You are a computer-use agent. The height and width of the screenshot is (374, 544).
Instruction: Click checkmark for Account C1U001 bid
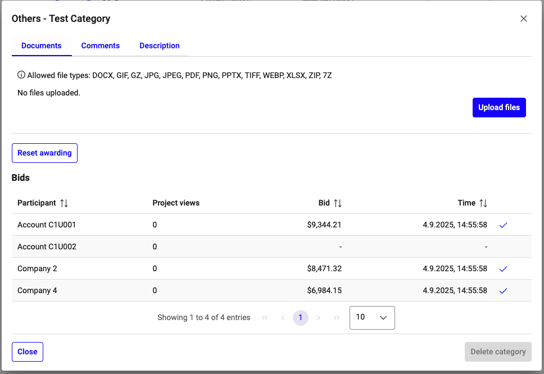click(503, 225)
